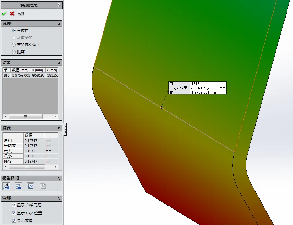
Task: Click the X (mm) column header
Action: click(38, 70)
